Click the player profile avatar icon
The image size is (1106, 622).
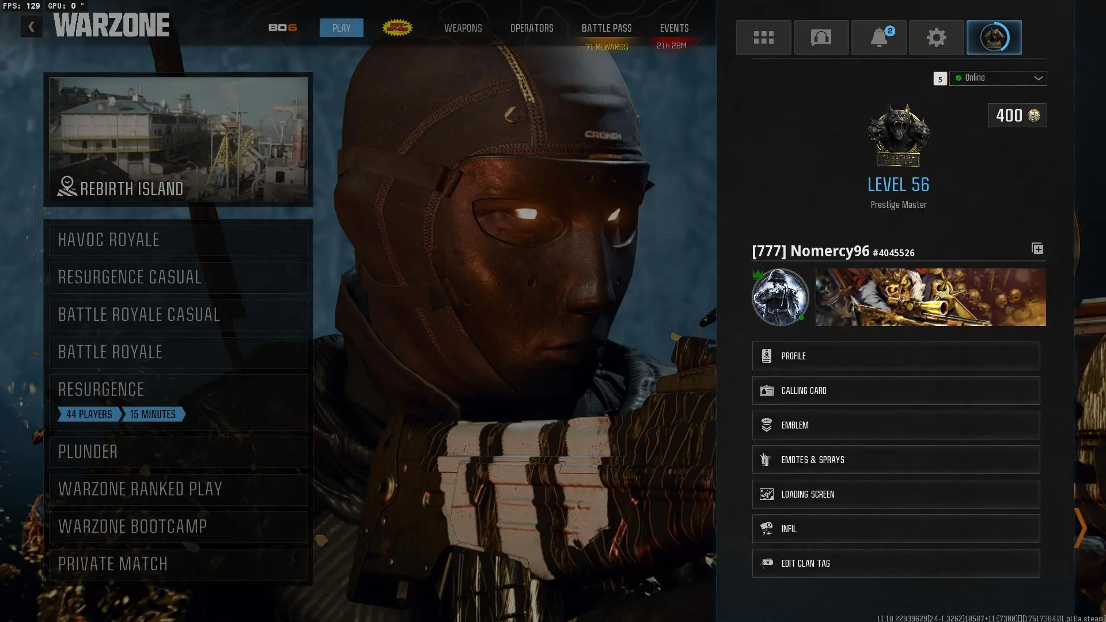[994, 37]
